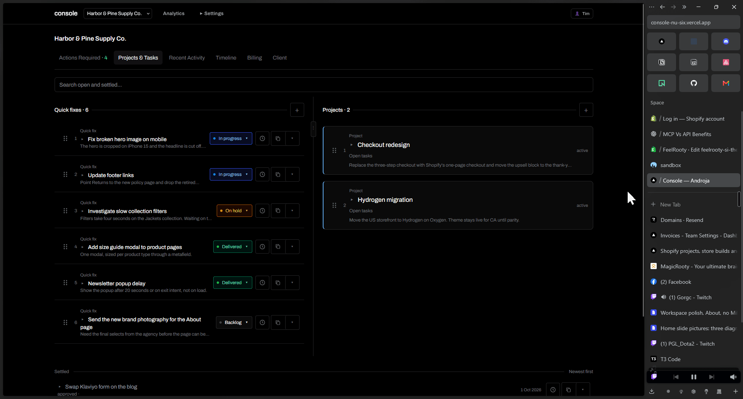Open the GitHub pinned tab

coord(693,83)
